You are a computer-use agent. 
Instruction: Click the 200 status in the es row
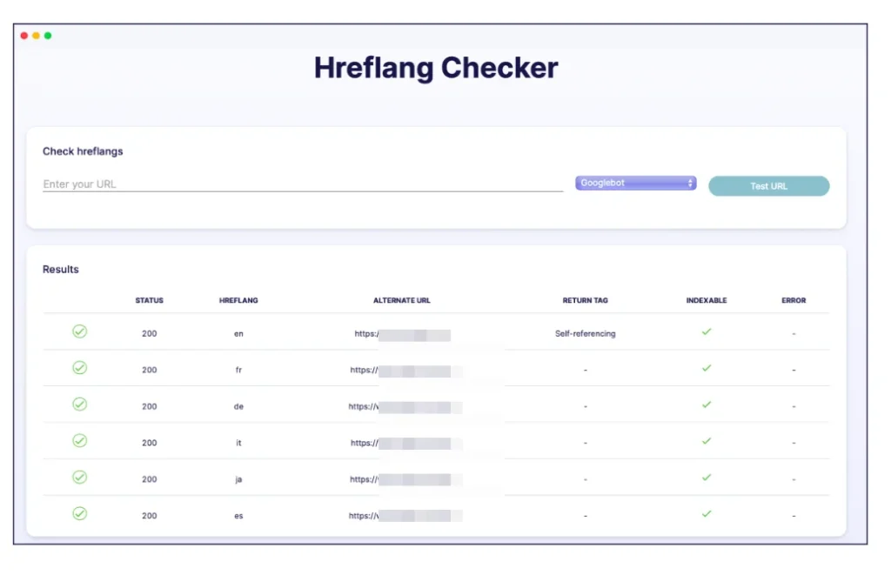[149, 515]
